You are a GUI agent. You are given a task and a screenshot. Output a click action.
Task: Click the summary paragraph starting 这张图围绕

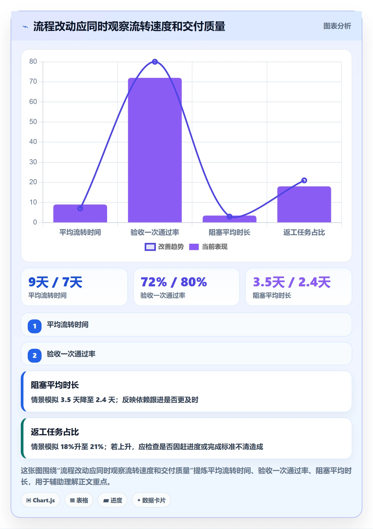(186, 476)
